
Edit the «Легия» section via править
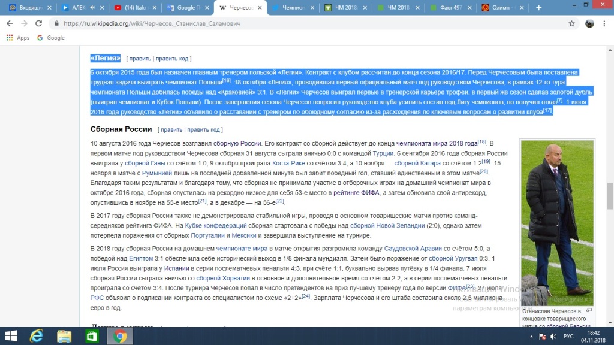[140, 59]
